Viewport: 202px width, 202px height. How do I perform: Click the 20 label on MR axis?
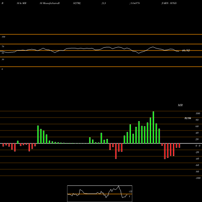tap(197, 139)
